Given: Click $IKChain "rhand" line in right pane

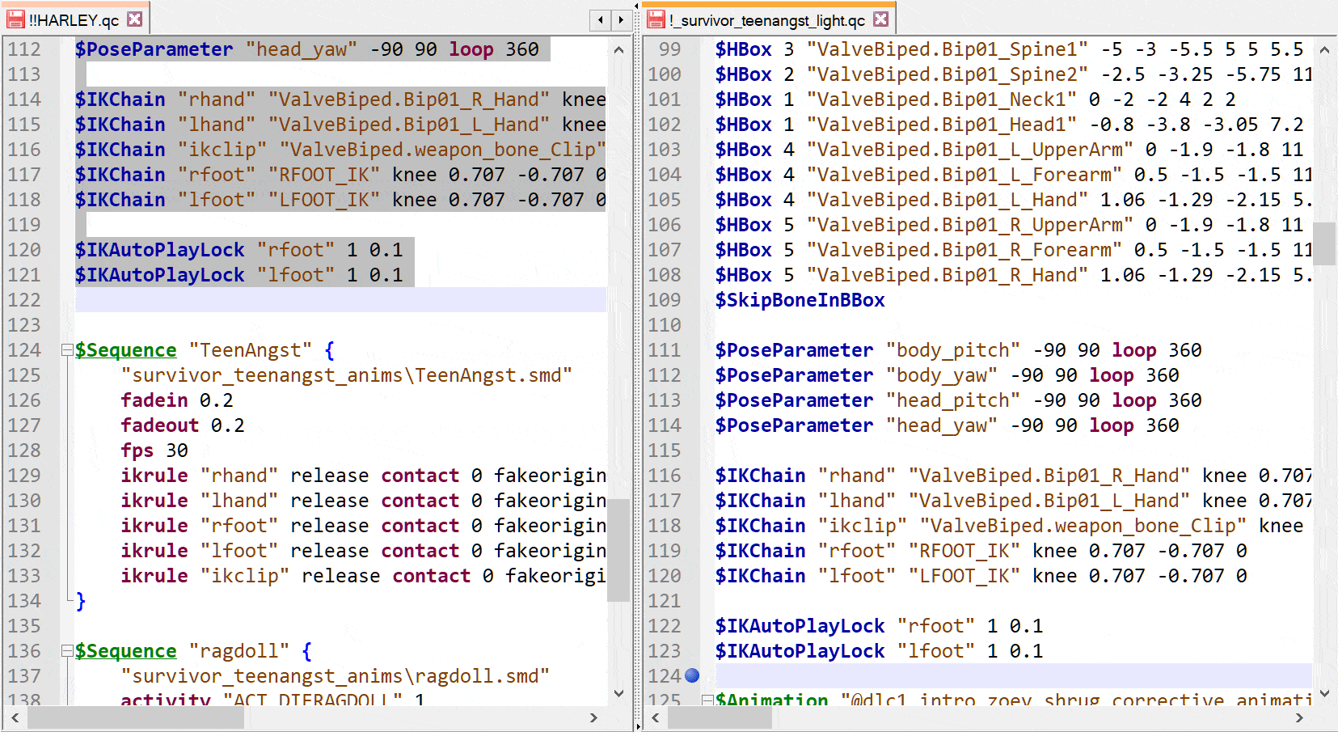Looking at the screenshot, I should point(1014,476).
